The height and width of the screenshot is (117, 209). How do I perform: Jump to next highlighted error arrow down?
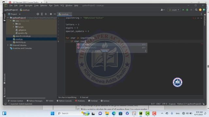201,18
